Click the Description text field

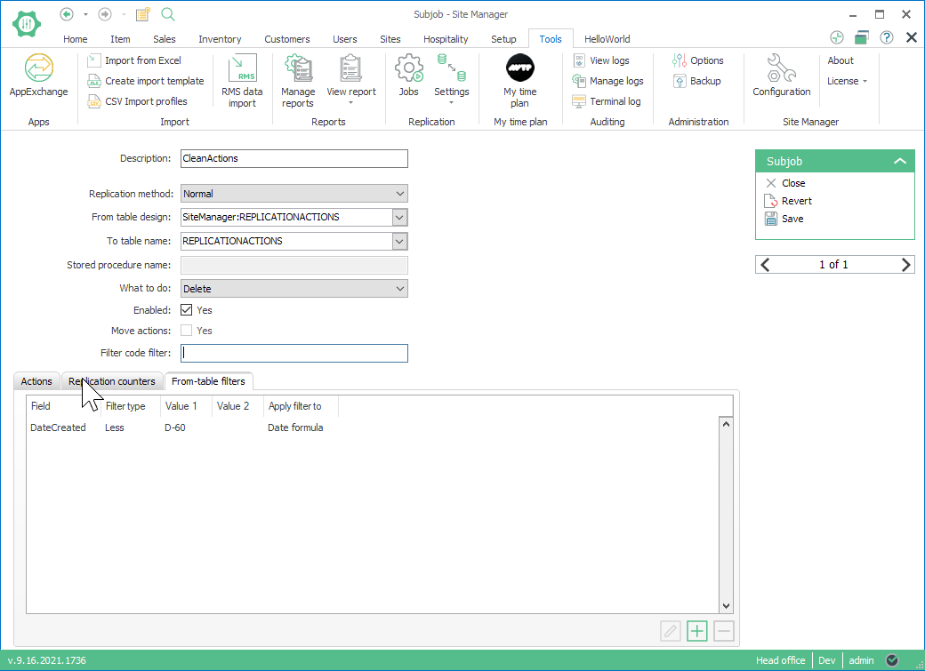point(294,159)
